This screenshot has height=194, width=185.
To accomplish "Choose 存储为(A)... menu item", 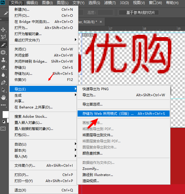I will point(44,73).
